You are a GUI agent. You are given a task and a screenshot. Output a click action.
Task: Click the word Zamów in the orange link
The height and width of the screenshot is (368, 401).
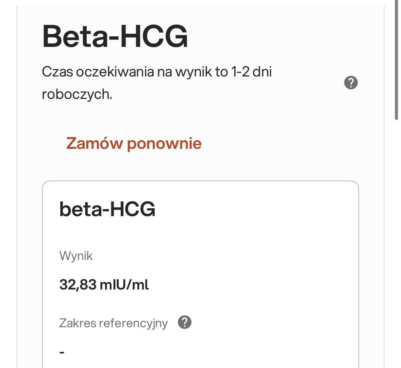pyautogui.click(x=94, y=143)
